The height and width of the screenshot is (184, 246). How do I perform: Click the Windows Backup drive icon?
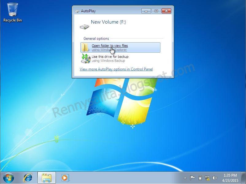pyautogui.click(x=86, y=58)
